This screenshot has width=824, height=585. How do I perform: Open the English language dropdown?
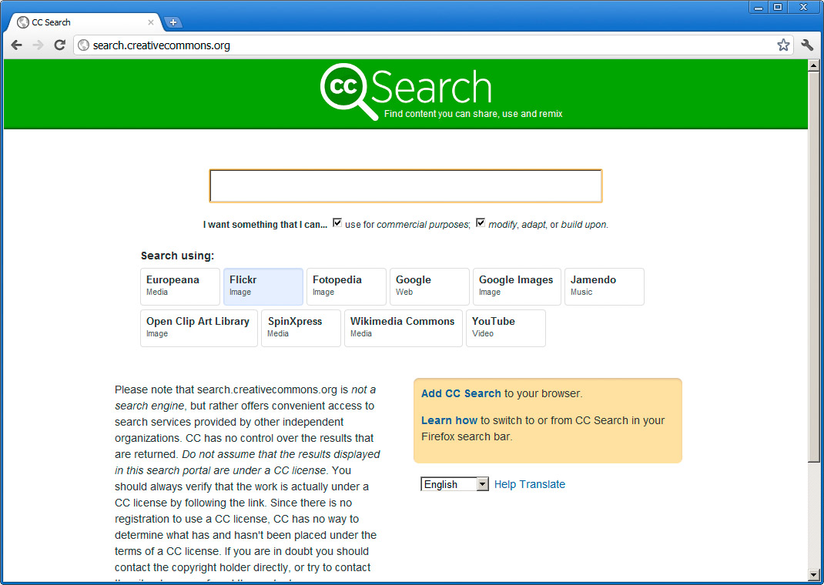pyautogui.click(x=454, y=484)
